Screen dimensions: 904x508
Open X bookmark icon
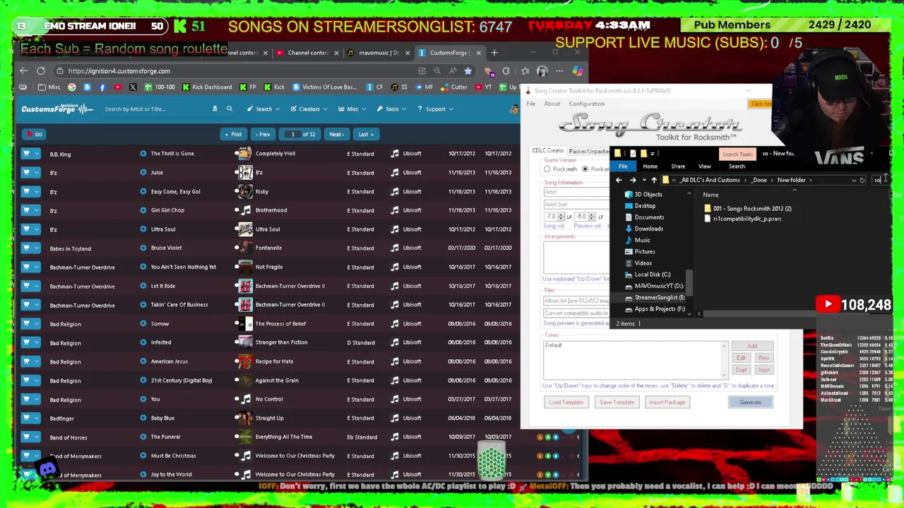point(133,87)
